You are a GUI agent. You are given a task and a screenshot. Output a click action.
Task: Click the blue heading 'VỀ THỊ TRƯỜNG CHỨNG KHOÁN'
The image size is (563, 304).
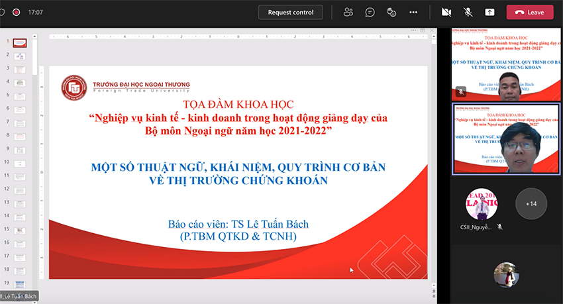coord(238,180)
